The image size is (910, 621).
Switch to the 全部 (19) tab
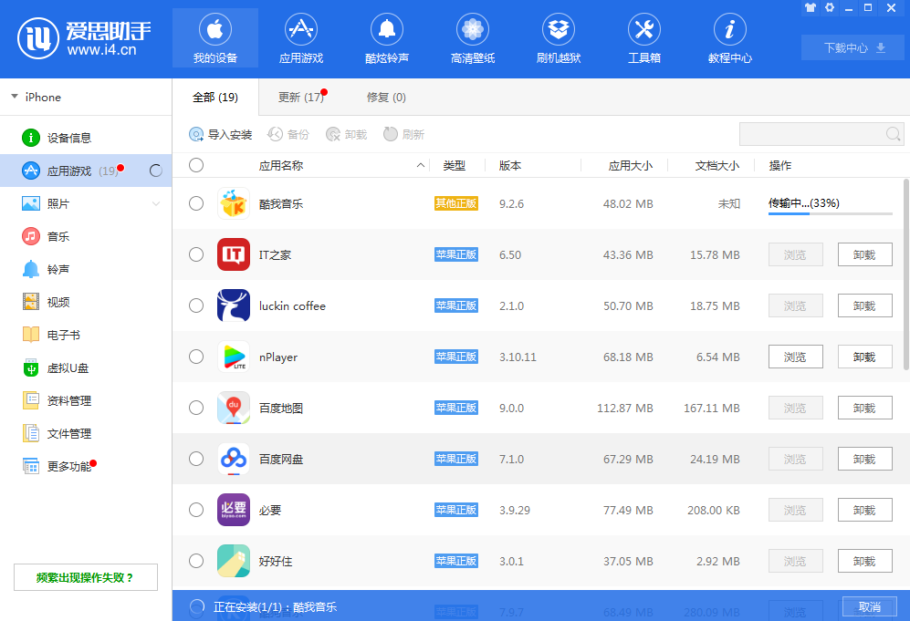coord(215,98)
